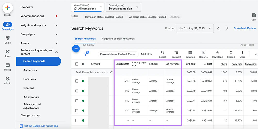Collapse the chart with chevron up
This screenshot has height=129, width=258.
[x=256, y=54]
